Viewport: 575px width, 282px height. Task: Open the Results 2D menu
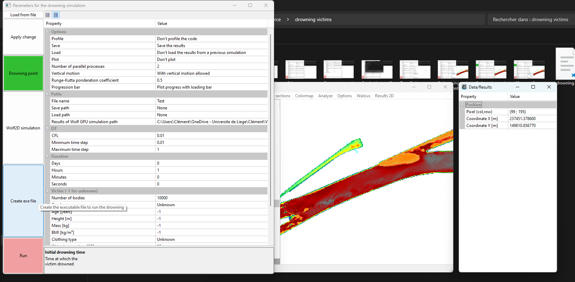384,96
